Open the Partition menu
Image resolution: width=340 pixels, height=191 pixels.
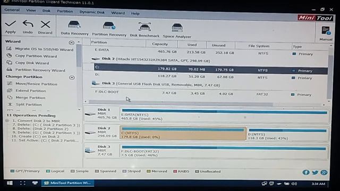pyautogui.click(x=65, y=11)
